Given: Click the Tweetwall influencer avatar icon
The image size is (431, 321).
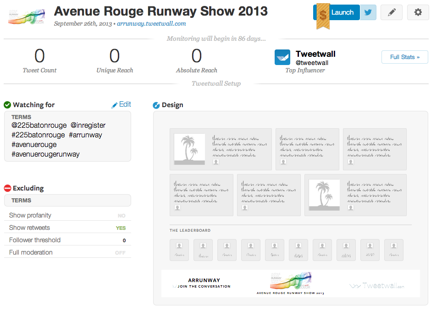Looking at the screenshot, I should (282, 57).
